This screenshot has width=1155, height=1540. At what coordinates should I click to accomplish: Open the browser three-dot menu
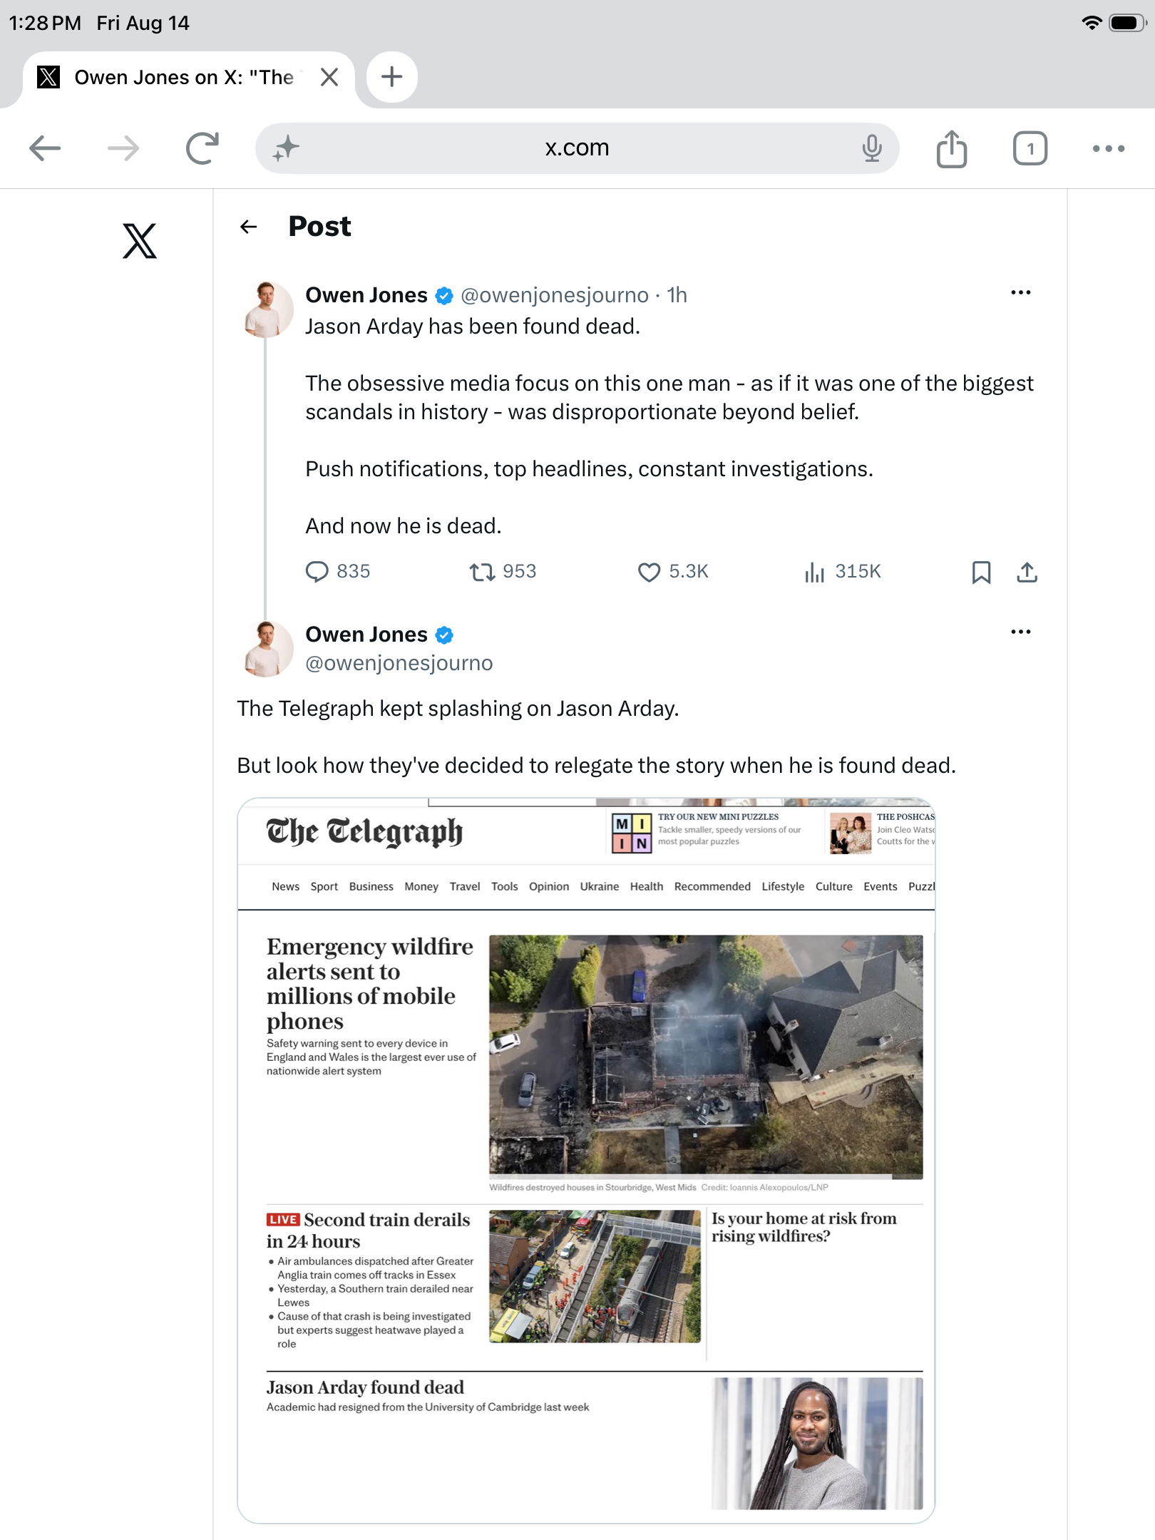[1109, 148]
